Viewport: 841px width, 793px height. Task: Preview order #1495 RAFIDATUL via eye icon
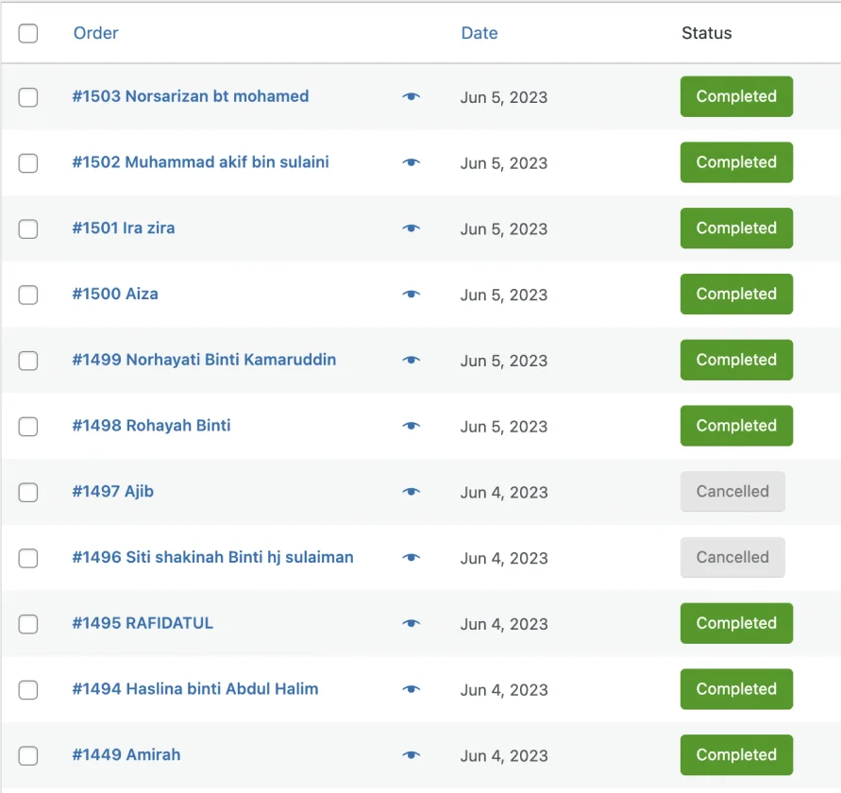(411, 623)
